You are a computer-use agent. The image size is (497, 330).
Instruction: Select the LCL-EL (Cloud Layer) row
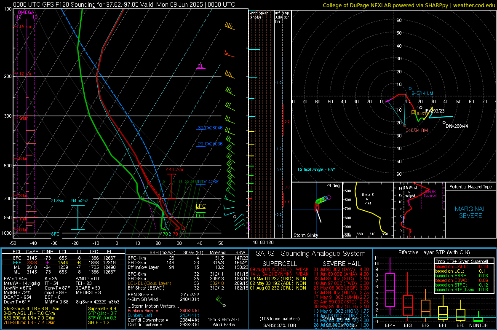click(188, 283)
